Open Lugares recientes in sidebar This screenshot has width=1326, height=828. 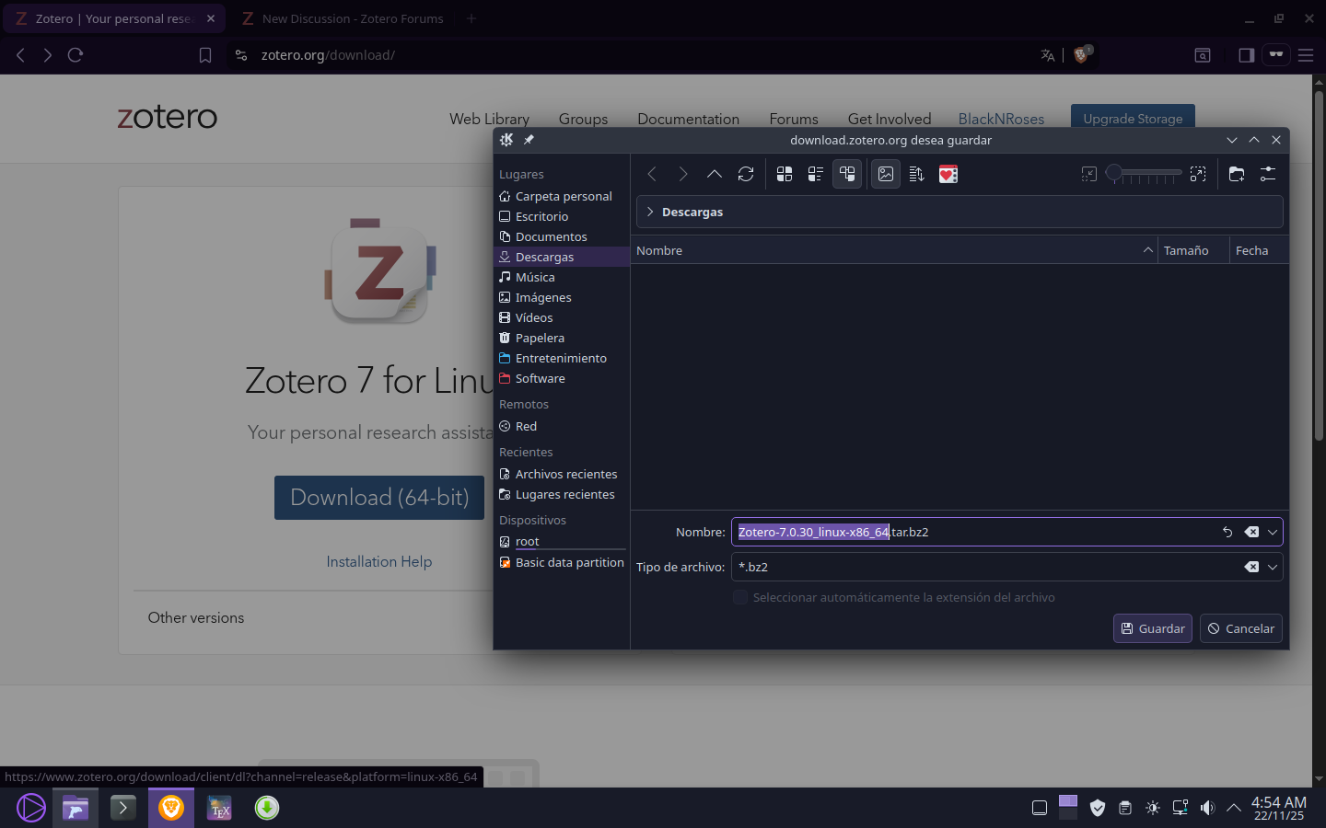(x=562, y=494)
